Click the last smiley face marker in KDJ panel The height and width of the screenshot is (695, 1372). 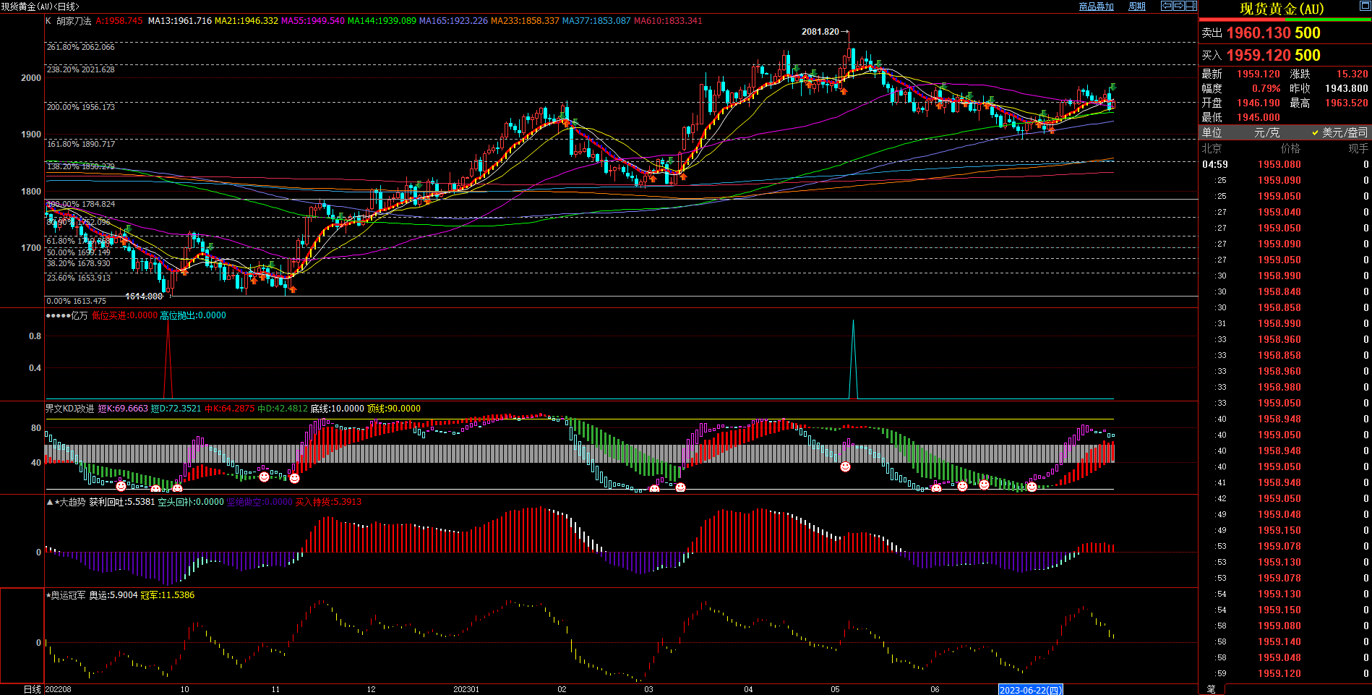(x=1032, y=487)
